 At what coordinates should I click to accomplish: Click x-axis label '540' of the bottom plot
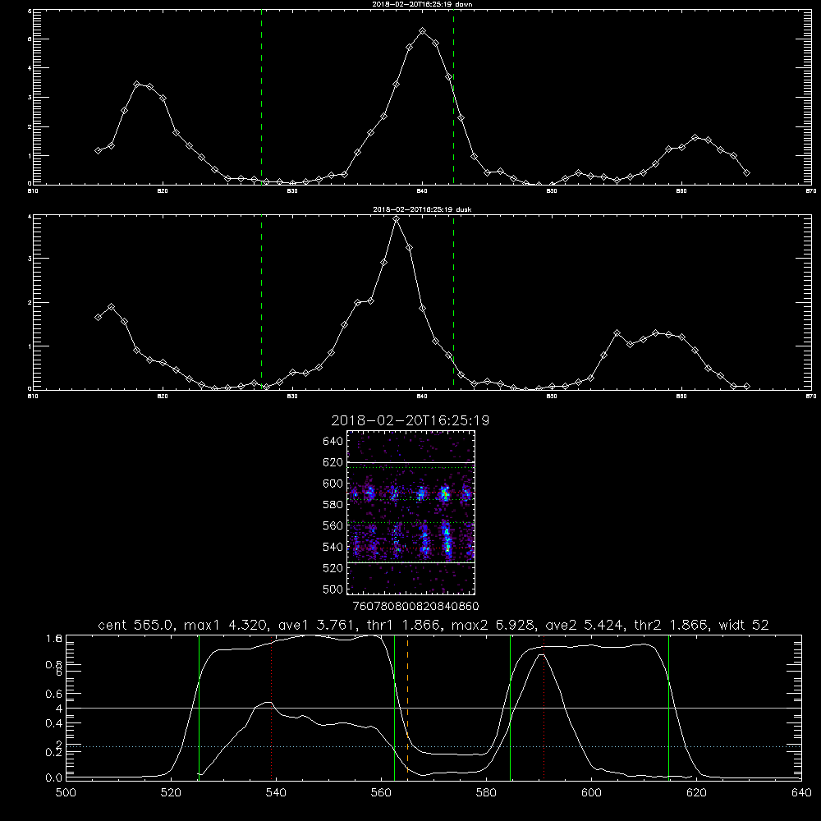(276, 793)
